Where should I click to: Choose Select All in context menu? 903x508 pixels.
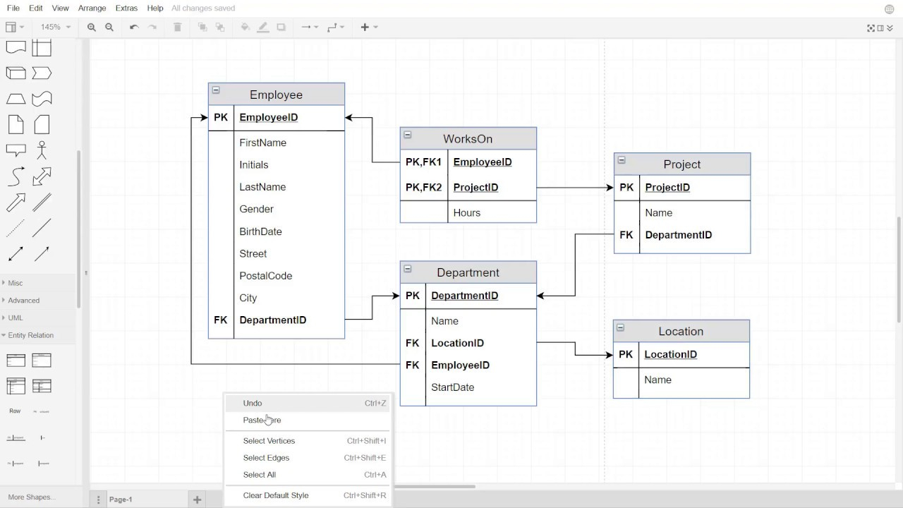coord(308,475)
